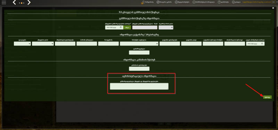Click the CSV export button behind the dialog
This screenshot has height=130, width=278.
161,124
